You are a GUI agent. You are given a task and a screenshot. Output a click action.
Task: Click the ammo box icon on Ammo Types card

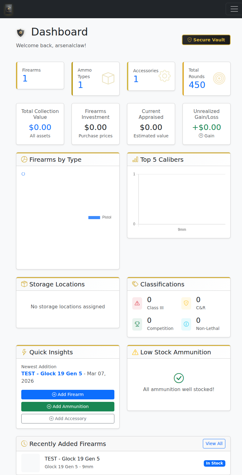[108, 78]
